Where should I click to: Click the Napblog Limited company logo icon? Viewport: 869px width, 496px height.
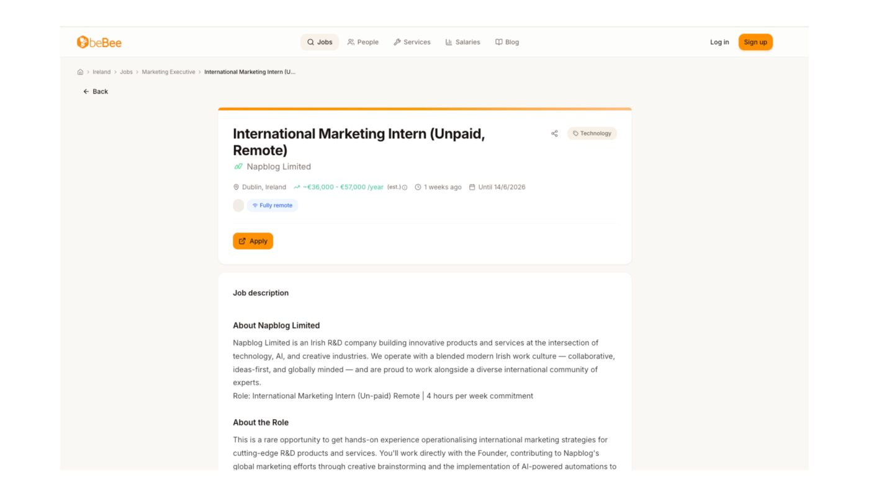click(x=238, y=167)
